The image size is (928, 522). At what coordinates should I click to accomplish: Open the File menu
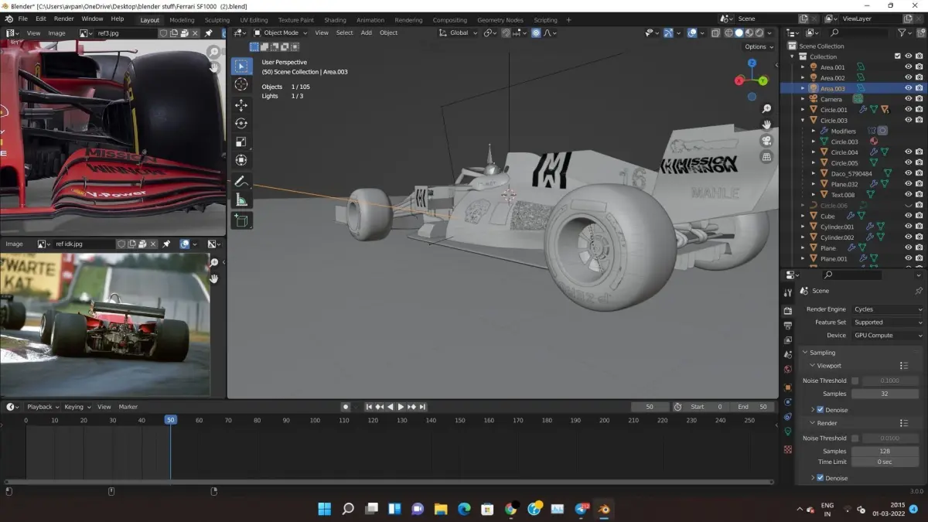click(x=22, y=19)
